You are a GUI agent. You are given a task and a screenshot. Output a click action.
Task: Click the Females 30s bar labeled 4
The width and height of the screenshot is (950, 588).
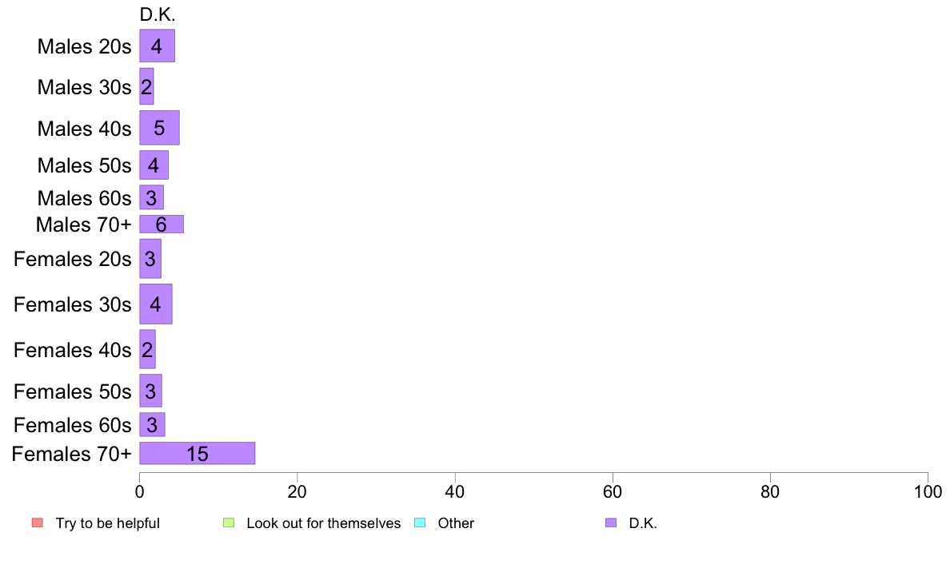(x=156, y=304)
